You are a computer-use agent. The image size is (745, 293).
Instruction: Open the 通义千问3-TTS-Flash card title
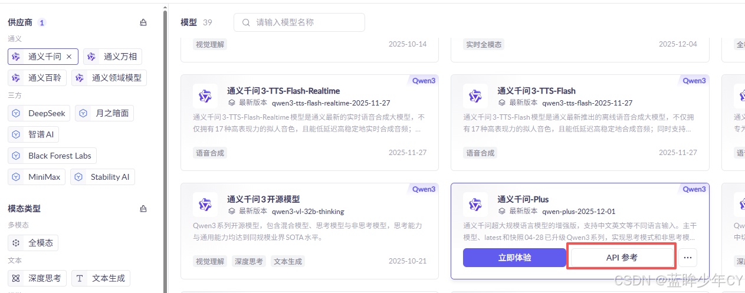tap(536, 91)
